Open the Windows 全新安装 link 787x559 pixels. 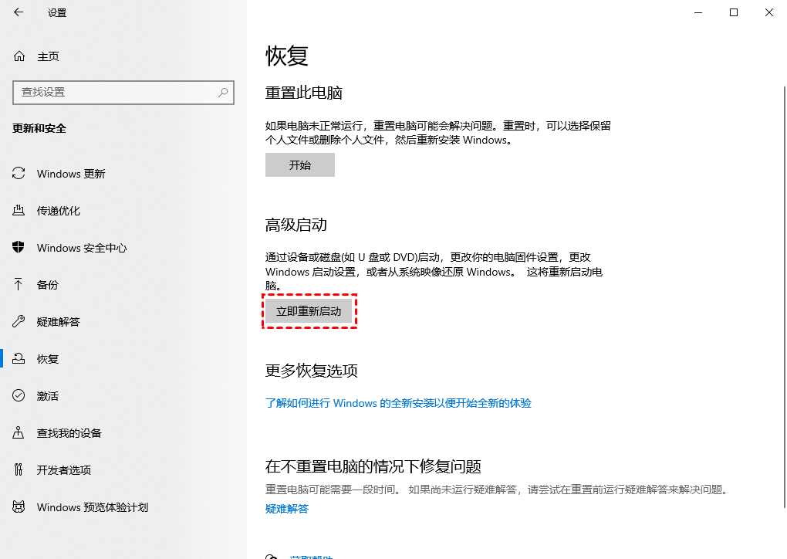398,403
